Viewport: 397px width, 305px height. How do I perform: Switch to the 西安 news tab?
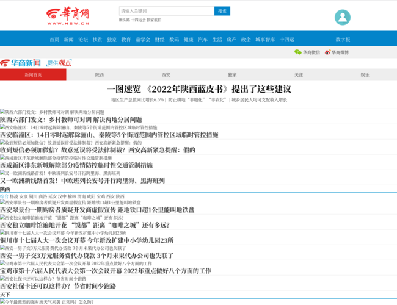pos(166,74)
